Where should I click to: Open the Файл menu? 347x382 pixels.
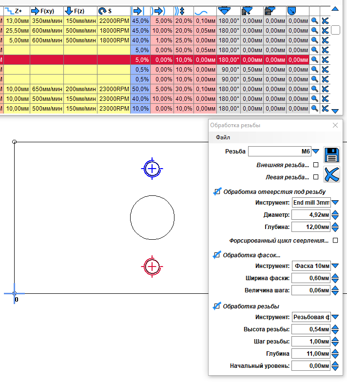[x=223, y=137]
